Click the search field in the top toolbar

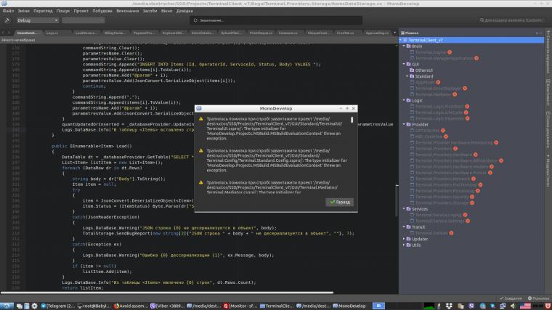[511, 20]
